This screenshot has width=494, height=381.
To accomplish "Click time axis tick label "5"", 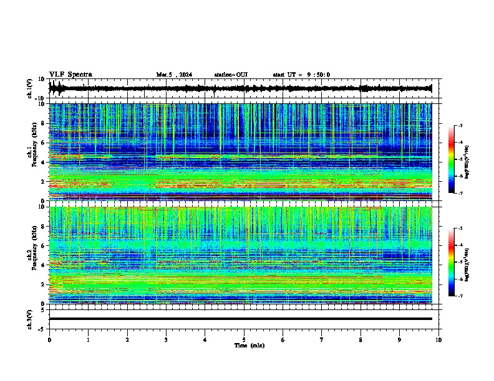I will (x=244, y=340).
